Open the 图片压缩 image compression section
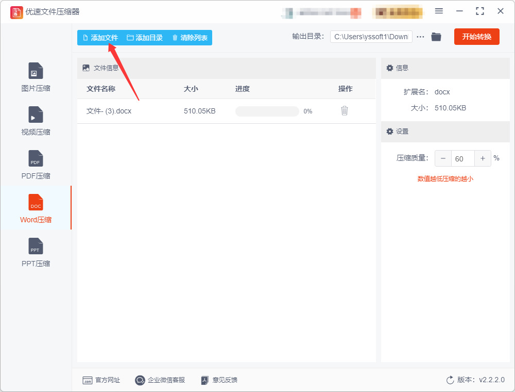This screenshot has height=392, width=515. click(x=36, y=77)
